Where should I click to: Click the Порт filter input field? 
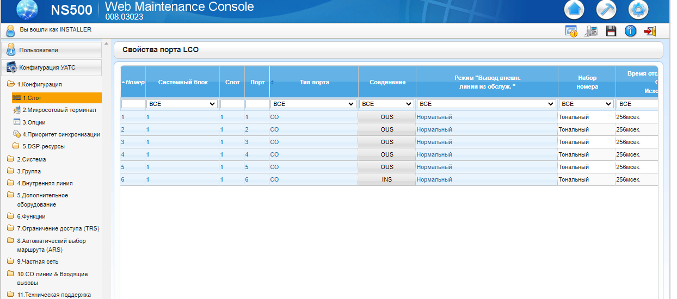pyautogui.click(x=257, y=104)
